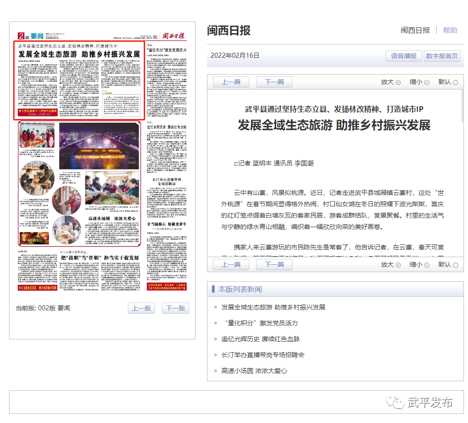Click 高速小汤圆 article region on newspaper page
The width and height of the screenshot is (468, 423).
pyautogui.click(x=112, y=229)
